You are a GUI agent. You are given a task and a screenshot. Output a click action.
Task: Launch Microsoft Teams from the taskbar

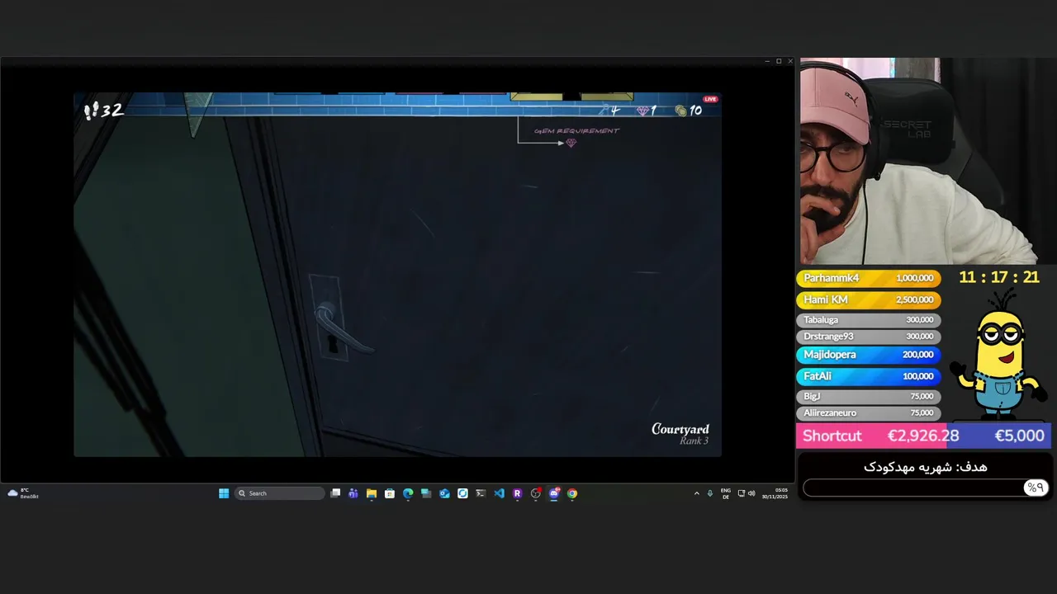tap(353, 493)
